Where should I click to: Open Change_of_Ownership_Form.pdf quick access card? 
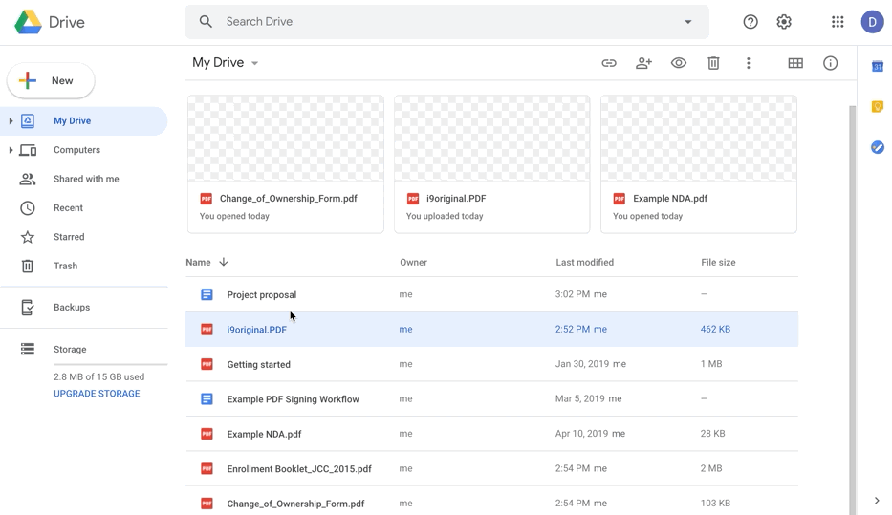(x=286, y=164)
